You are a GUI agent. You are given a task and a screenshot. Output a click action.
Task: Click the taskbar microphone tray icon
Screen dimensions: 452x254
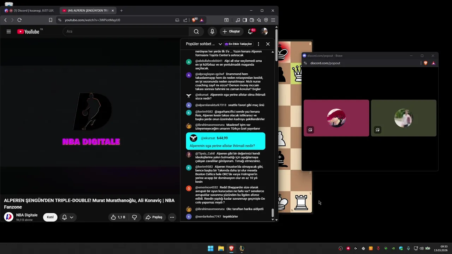click(x=408, y=248)
